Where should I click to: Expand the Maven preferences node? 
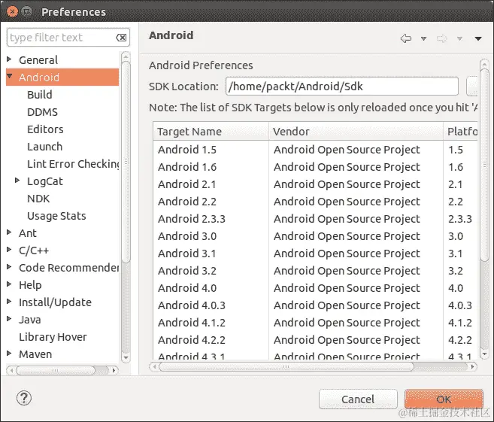pos(9,354)
